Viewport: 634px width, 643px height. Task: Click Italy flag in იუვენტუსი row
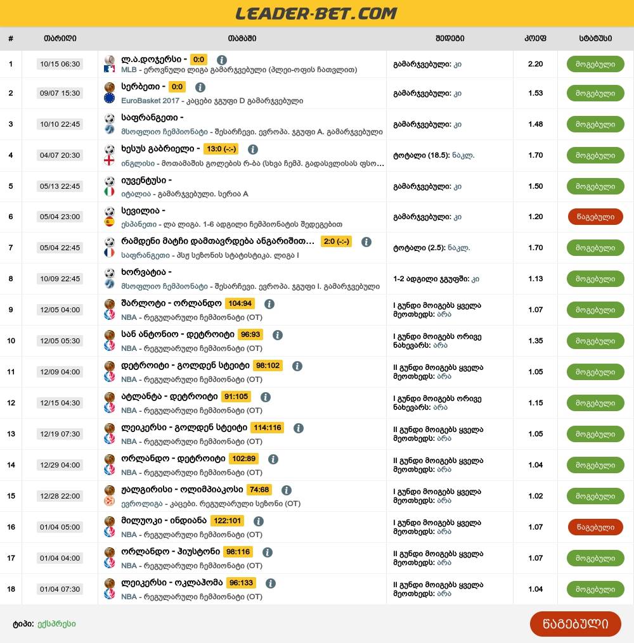point(109,191)
